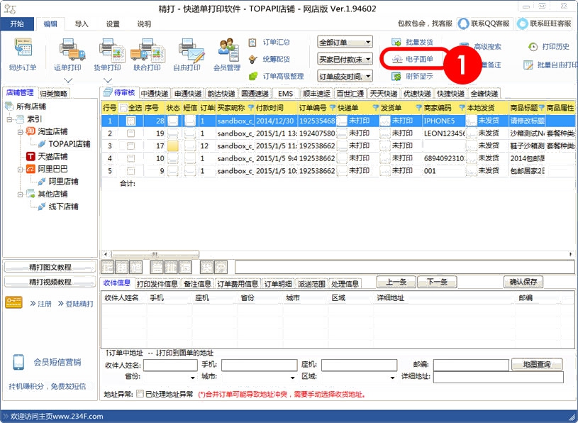
Task: Toggle the 全选 select-all checkbox
Action: pos(124,108)
